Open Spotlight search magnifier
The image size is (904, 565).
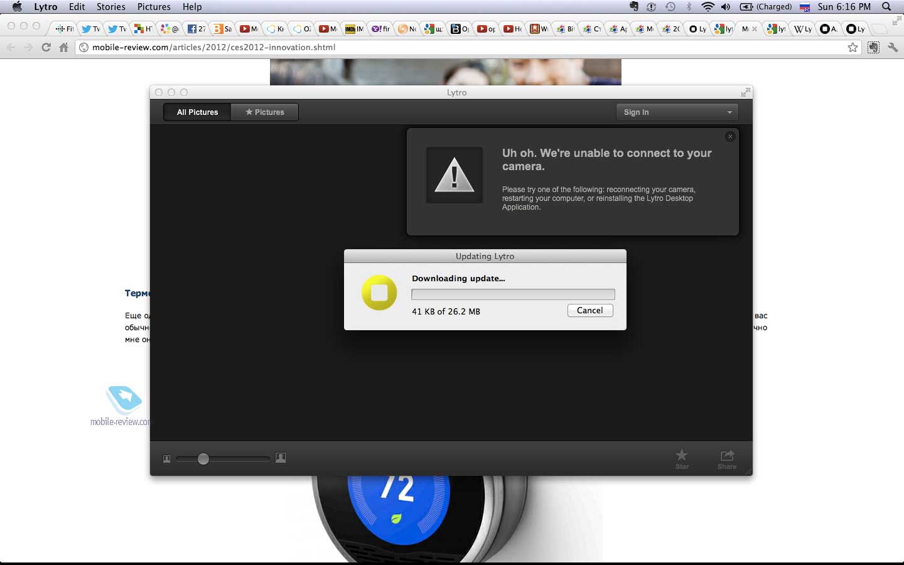[x=886, y=7]
